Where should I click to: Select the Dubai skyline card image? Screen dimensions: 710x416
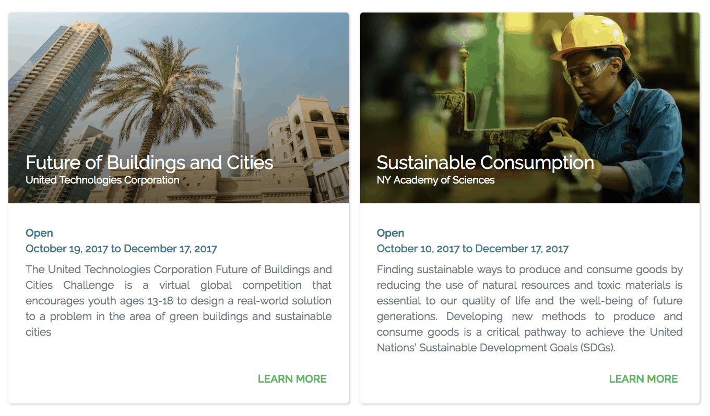coord(179,108)
